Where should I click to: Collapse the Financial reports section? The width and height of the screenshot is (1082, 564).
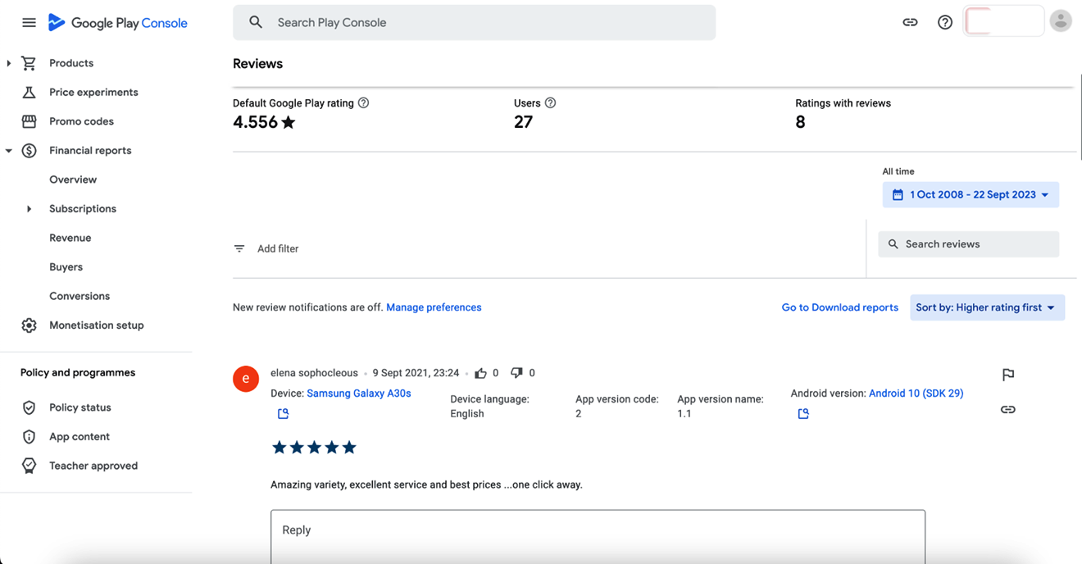click(x=9, y=151)
